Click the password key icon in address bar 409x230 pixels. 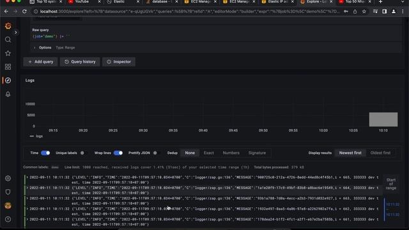[x=346, y=11]
